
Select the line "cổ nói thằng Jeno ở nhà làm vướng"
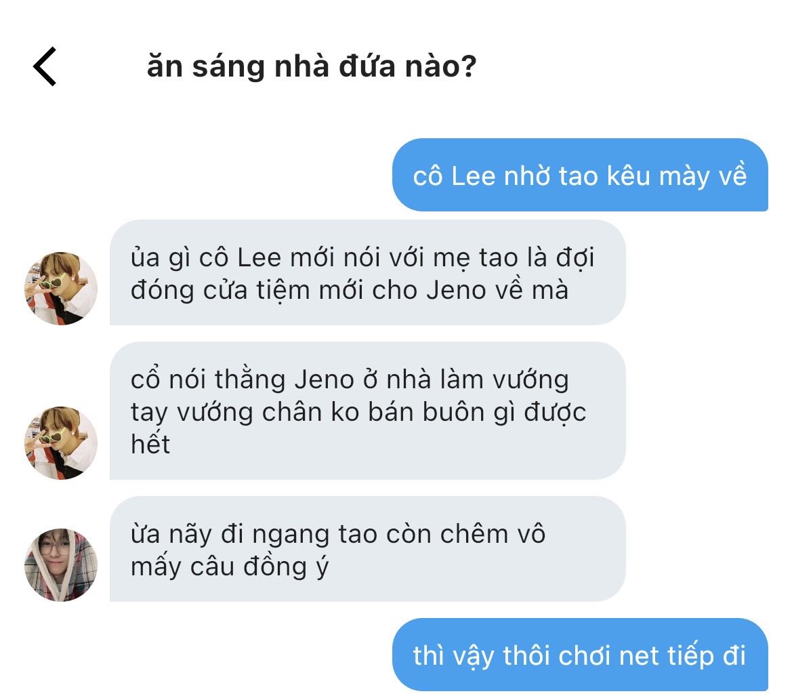[350, 379]
